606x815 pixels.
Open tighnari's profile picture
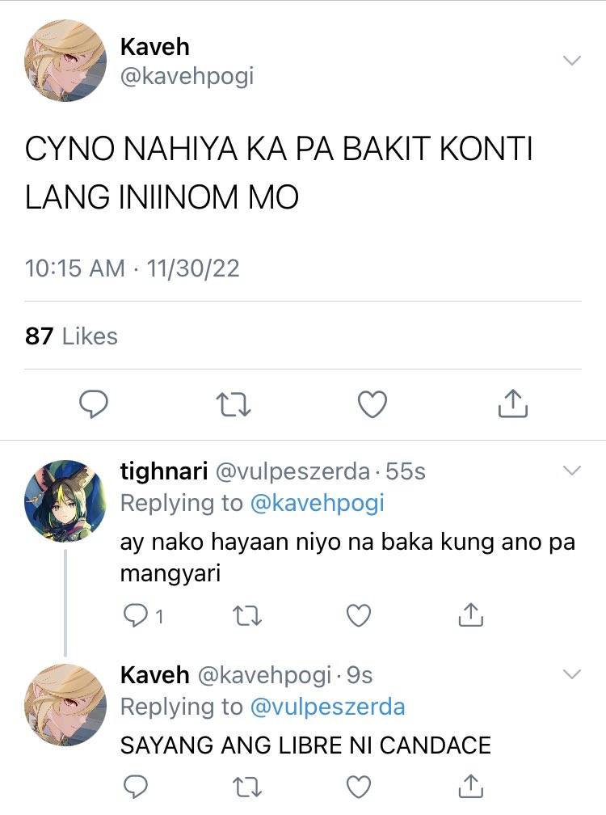tap(65, 500)
